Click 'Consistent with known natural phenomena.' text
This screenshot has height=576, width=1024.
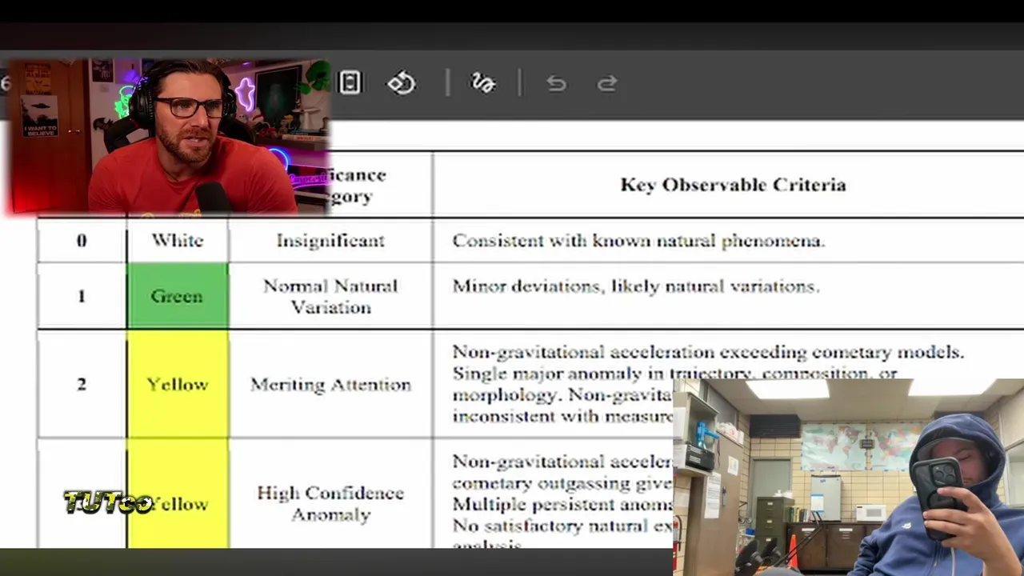coord(638,240)
